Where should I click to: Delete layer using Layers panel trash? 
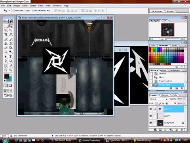click(x=182, y=129)
